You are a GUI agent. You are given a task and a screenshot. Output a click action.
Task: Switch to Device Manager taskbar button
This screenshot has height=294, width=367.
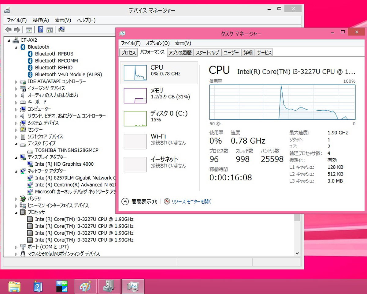pyautogui.click(x=109, y=286)
